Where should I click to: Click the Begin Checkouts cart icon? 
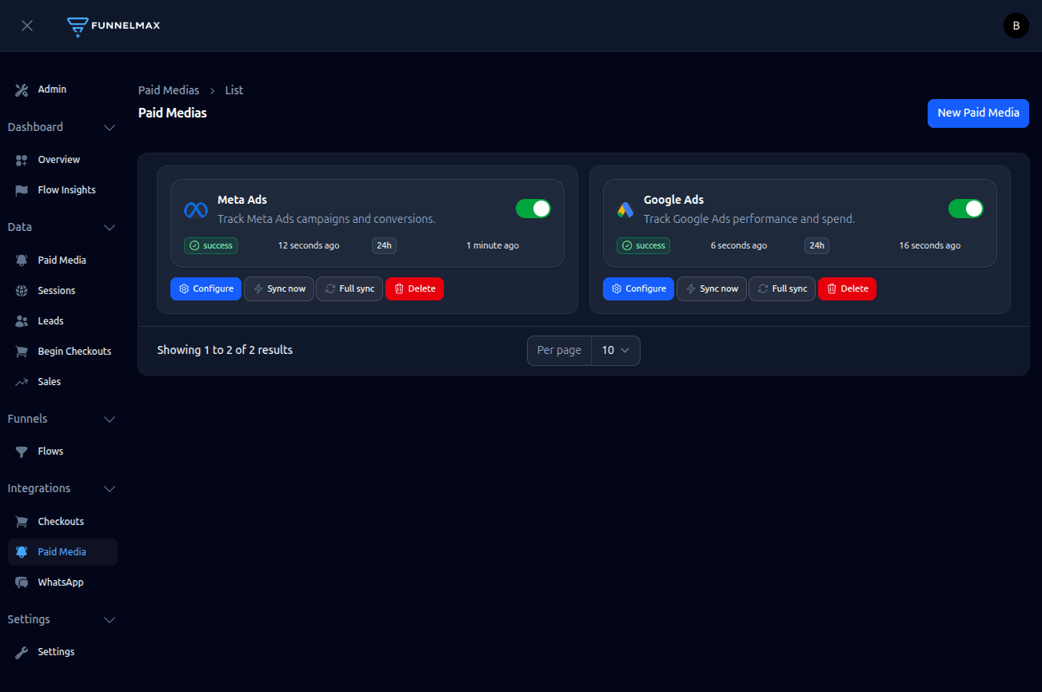(21, 351)
